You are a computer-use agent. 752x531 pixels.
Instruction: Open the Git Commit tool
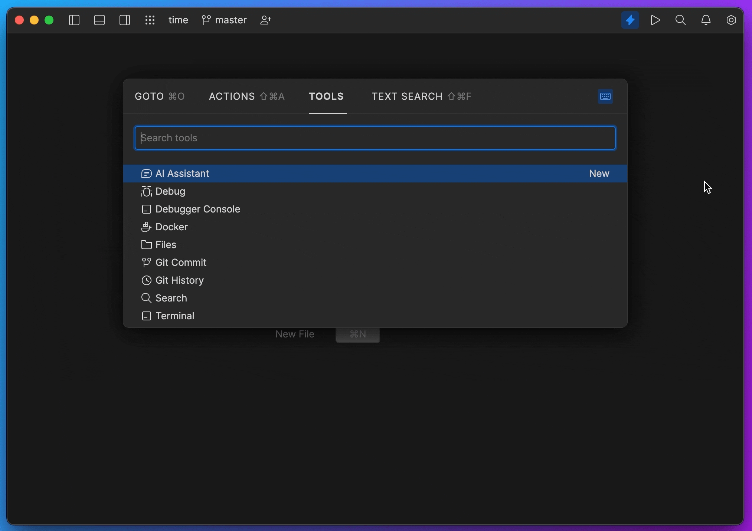pos(375,263)
